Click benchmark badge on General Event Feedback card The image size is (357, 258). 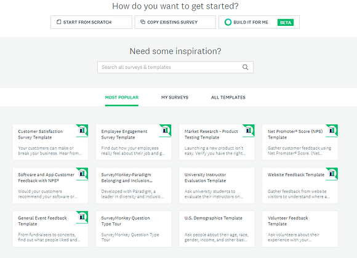click(82, 217)
